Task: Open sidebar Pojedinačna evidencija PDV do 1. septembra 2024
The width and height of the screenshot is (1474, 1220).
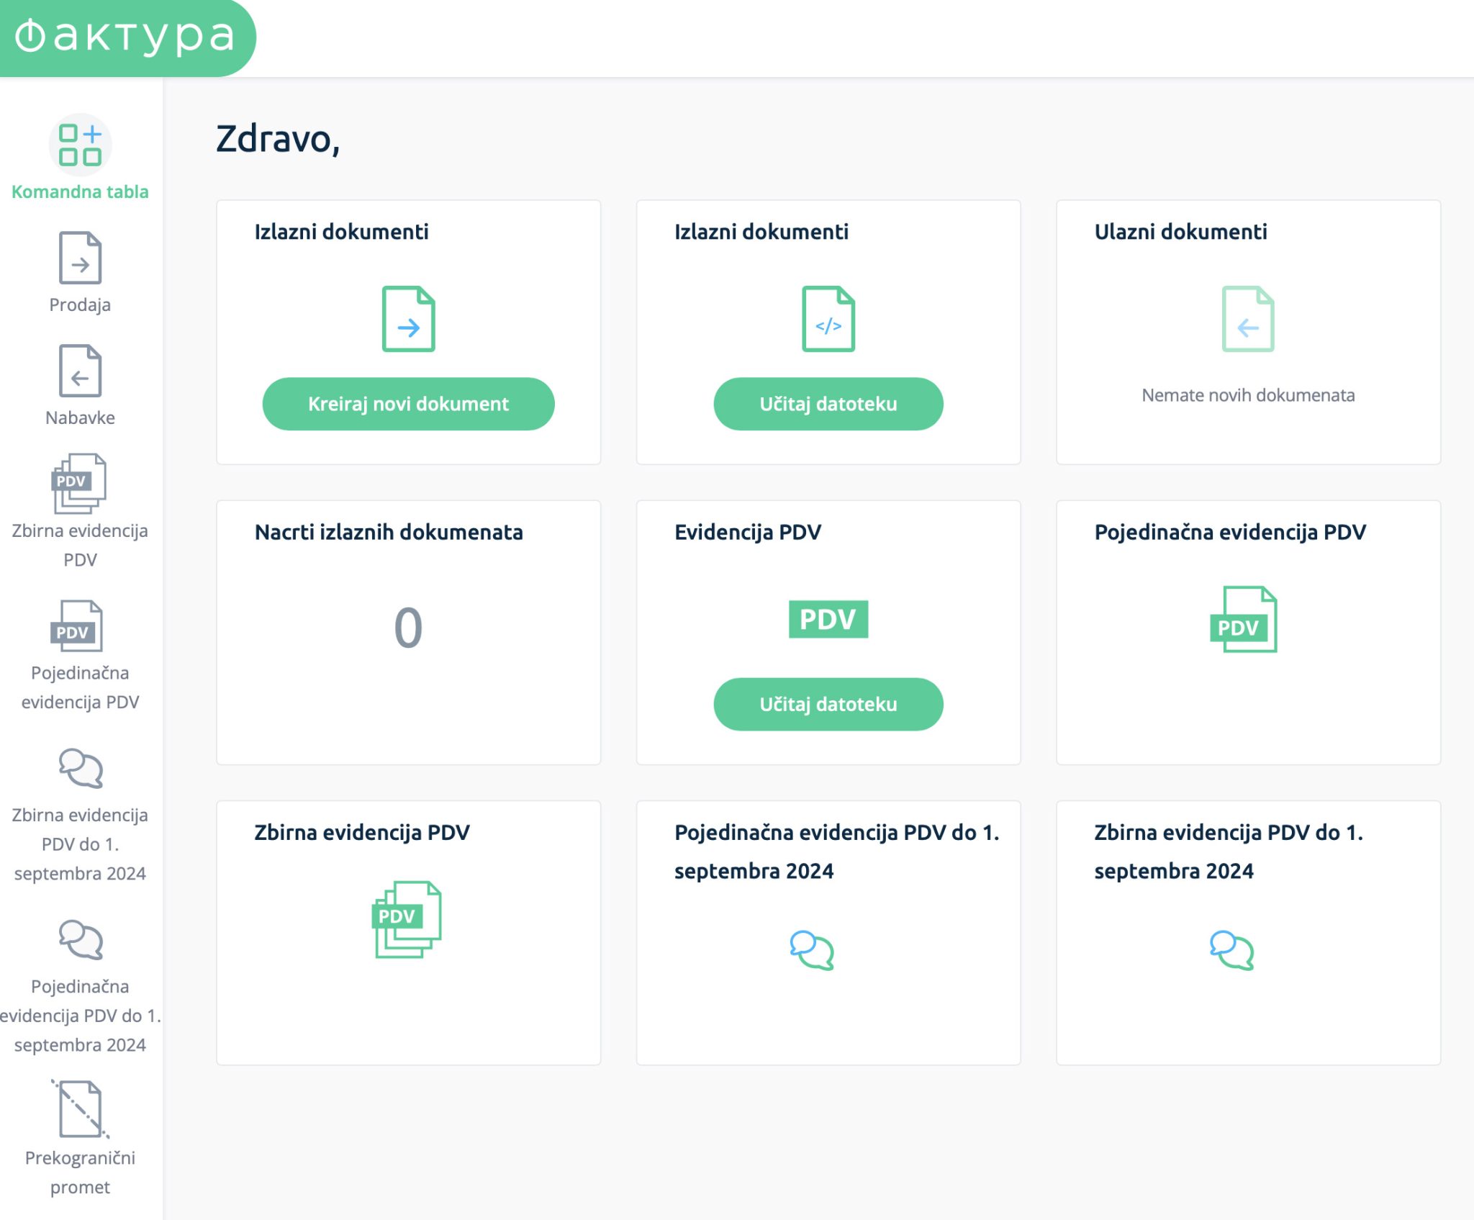Action: pos(80,939)
